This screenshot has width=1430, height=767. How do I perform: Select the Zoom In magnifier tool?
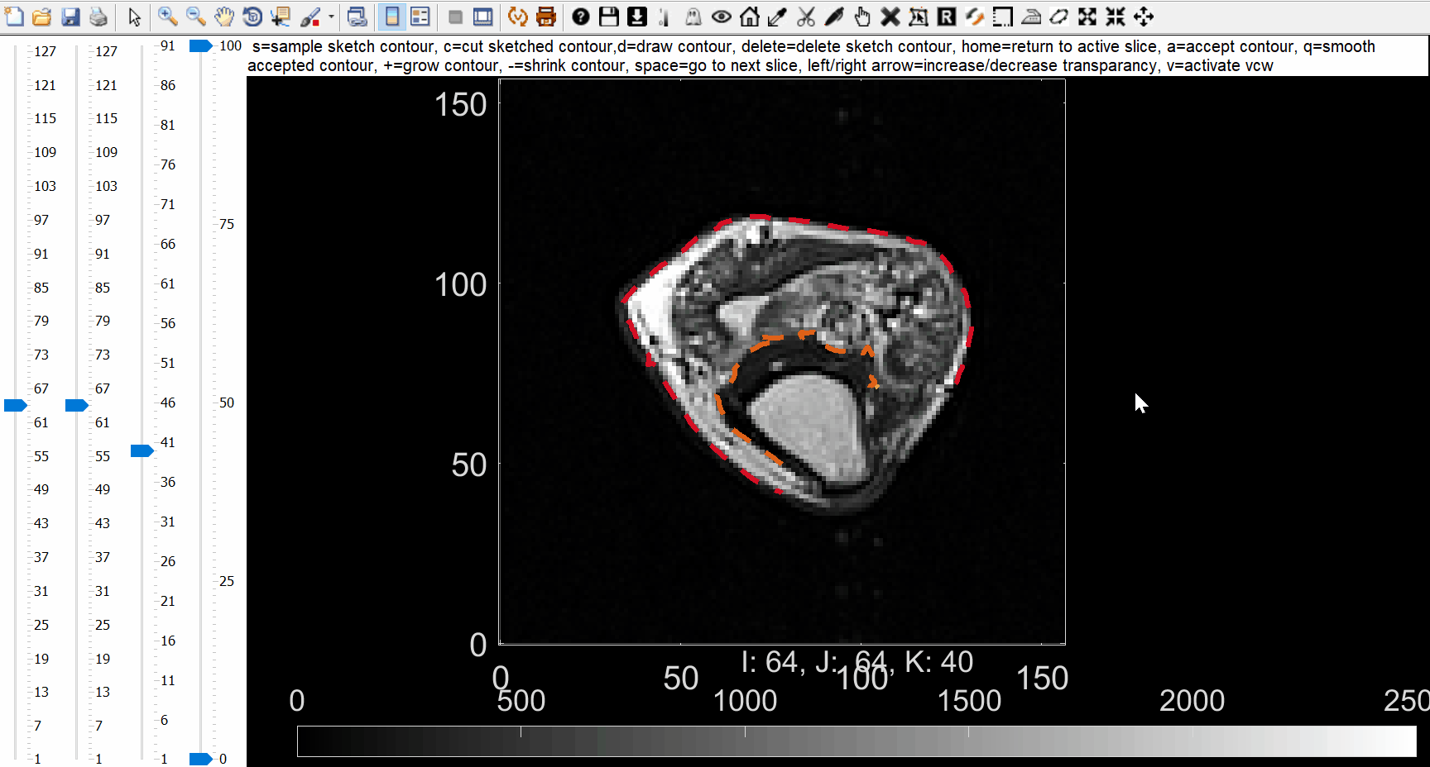[167, 17]
